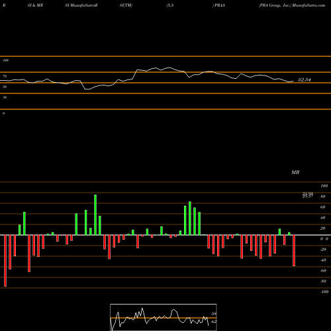
Task: Click the 30 label on the RSI axis
Action: click(x=5, y=97)
